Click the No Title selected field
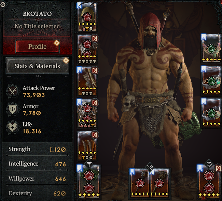Viewport: 222px width, 201px height. click(x=37, y=26)
